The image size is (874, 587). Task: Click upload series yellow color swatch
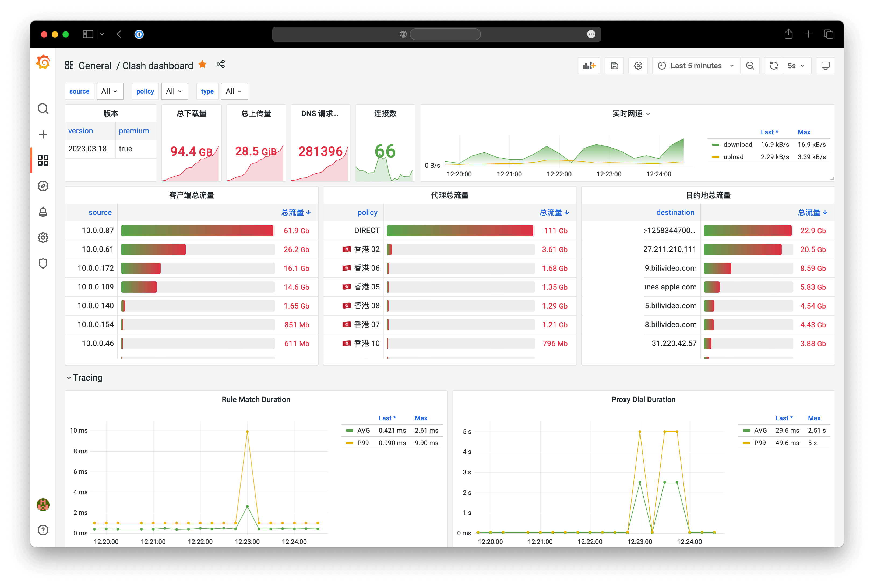tap(715, 157)
